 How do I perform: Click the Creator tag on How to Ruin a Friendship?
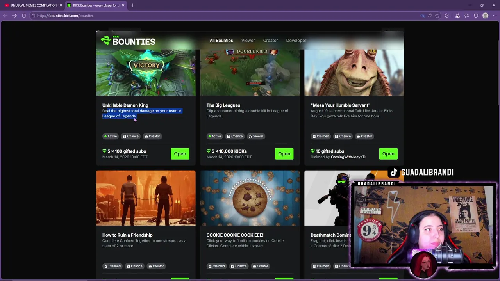(156, 266)
